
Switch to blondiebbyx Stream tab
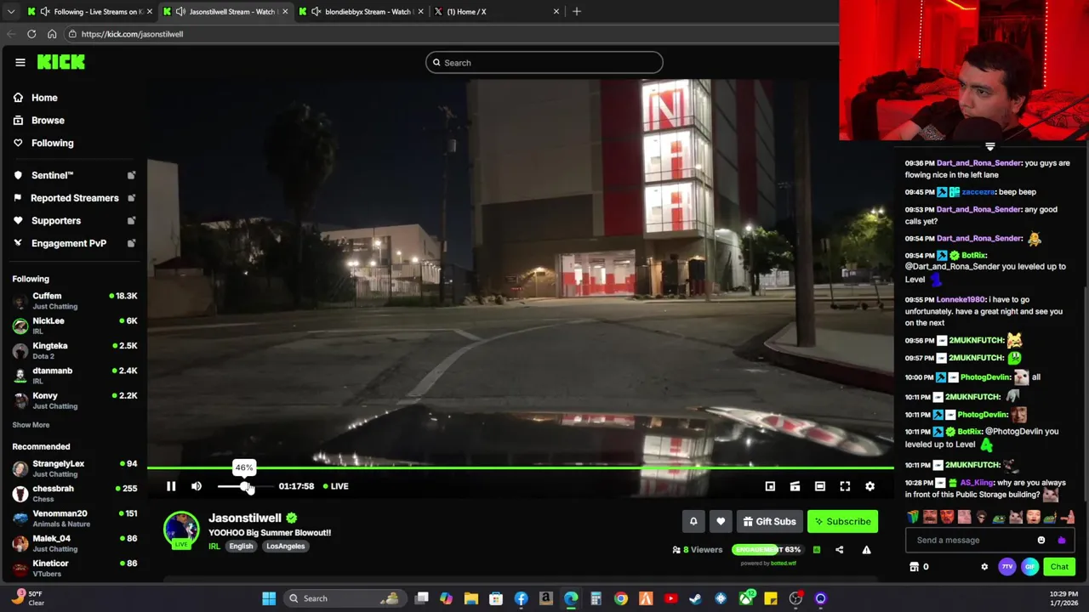tap(362, 11)
